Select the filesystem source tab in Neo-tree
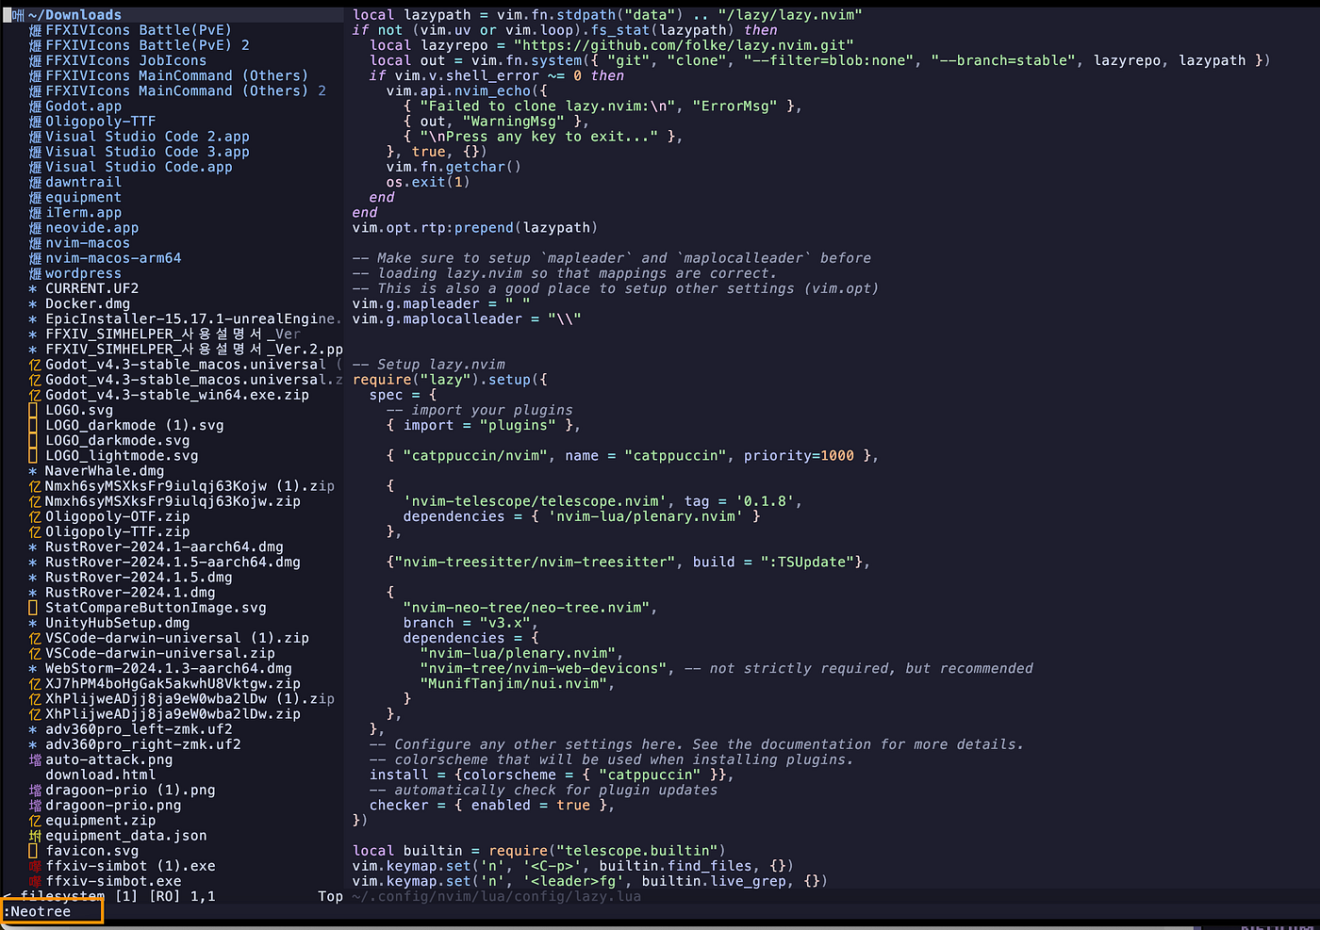The image size is (1320, 930). [x=61, y=896]
